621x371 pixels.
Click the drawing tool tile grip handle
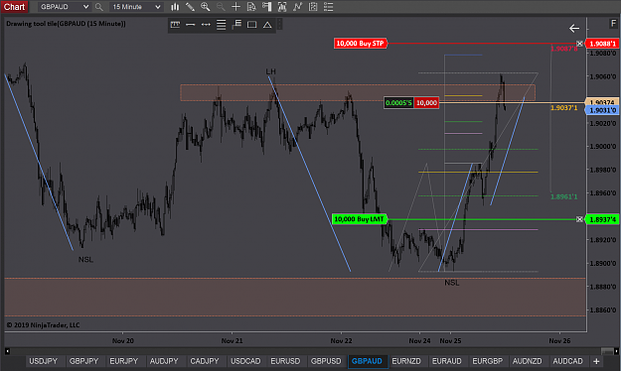tap(279, 25)
